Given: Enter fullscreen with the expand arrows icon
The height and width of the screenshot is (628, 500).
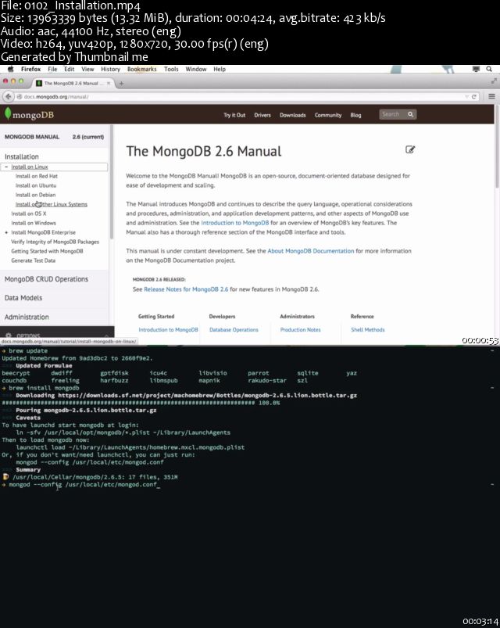Looking at the screenshot, I should [494, 81].
